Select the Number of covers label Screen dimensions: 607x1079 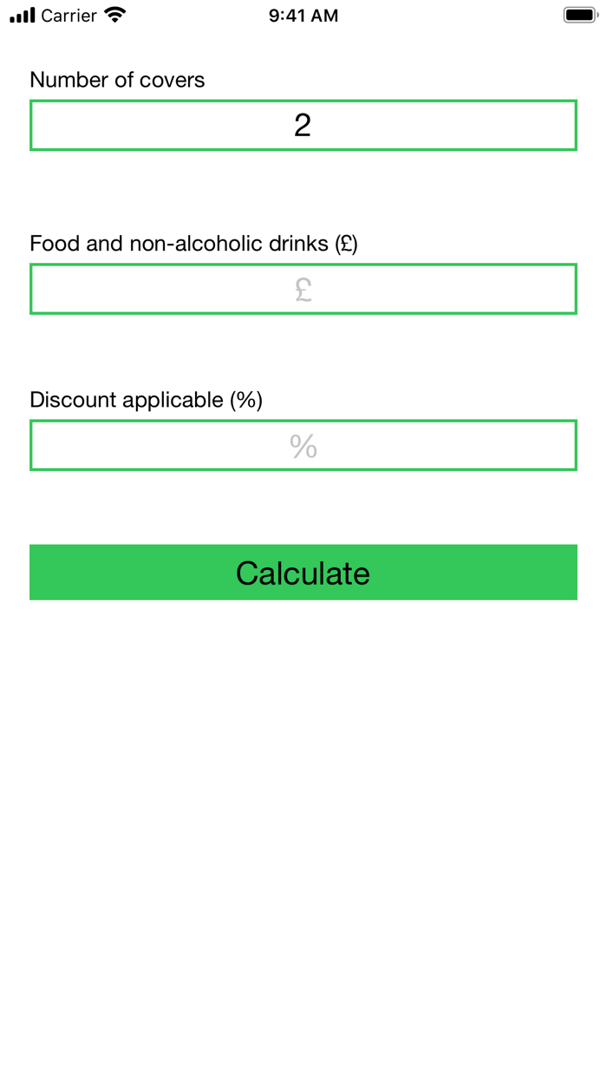(x=117, y=79)
